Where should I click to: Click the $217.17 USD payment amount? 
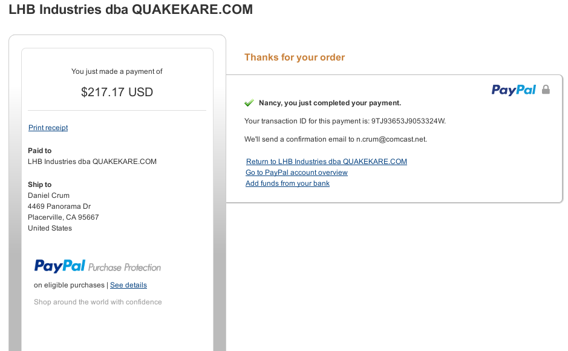(x=117, y=93)
